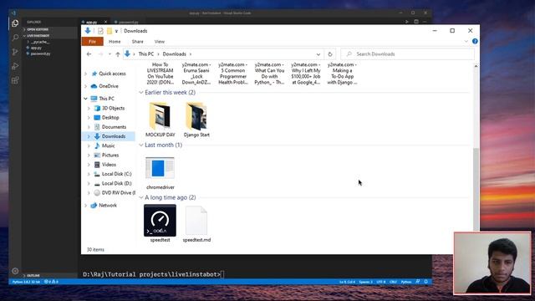The width and height of the screenshot is (535, 301).
Task: Select This PC in navigation pane
Action: (106, 99)
